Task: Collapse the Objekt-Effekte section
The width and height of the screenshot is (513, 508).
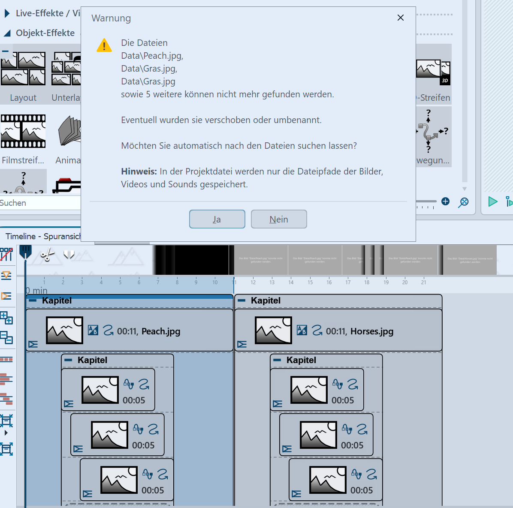Action: pyautogui.click(x=7, y=33)
